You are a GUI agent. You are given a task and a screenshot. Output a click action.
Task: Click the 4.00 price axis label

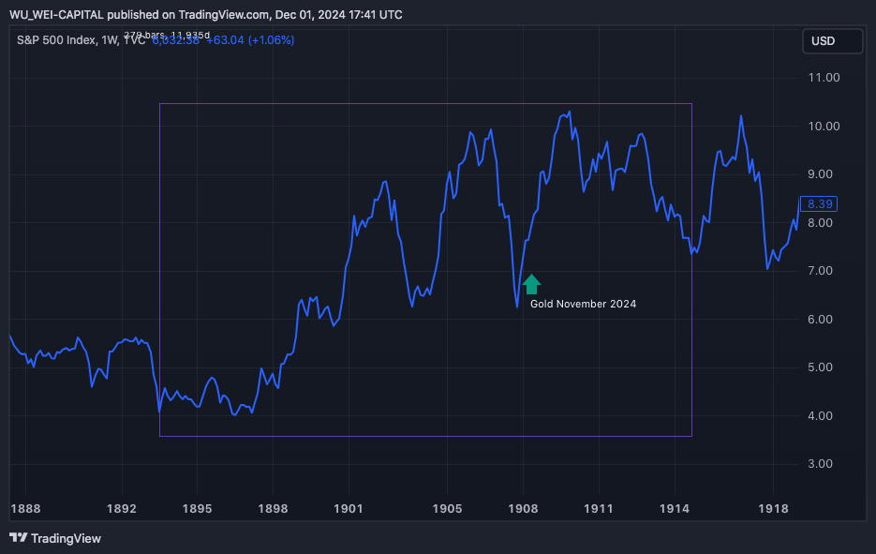820,416
